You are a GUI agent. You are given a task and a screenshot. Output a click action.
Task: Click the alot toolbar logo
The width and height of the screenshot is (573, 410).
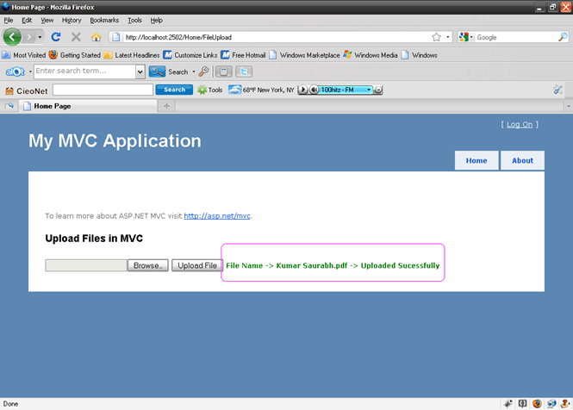(x=15, y=71)
